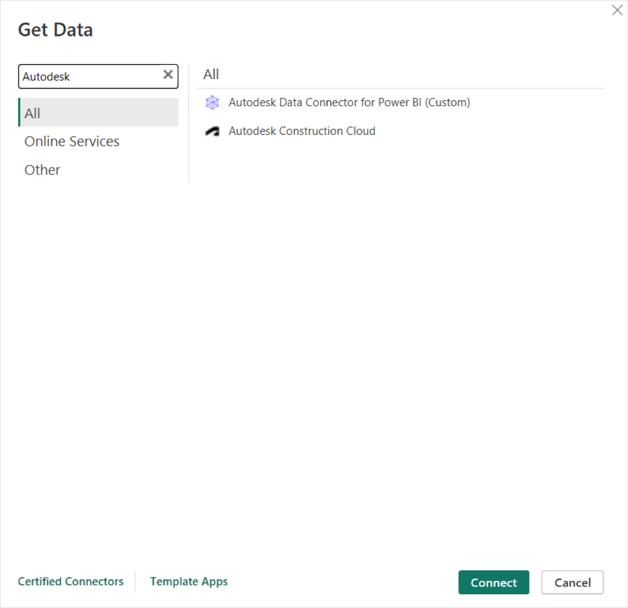Cancel the Get Data dialog
This screenshot has width=628, height=608.
(x=572, y=582)
